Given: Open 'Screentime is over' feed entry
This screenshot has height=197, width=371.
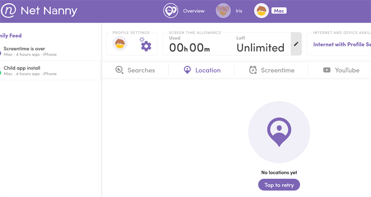Looking at the screenshot, I should pos(50,51).
